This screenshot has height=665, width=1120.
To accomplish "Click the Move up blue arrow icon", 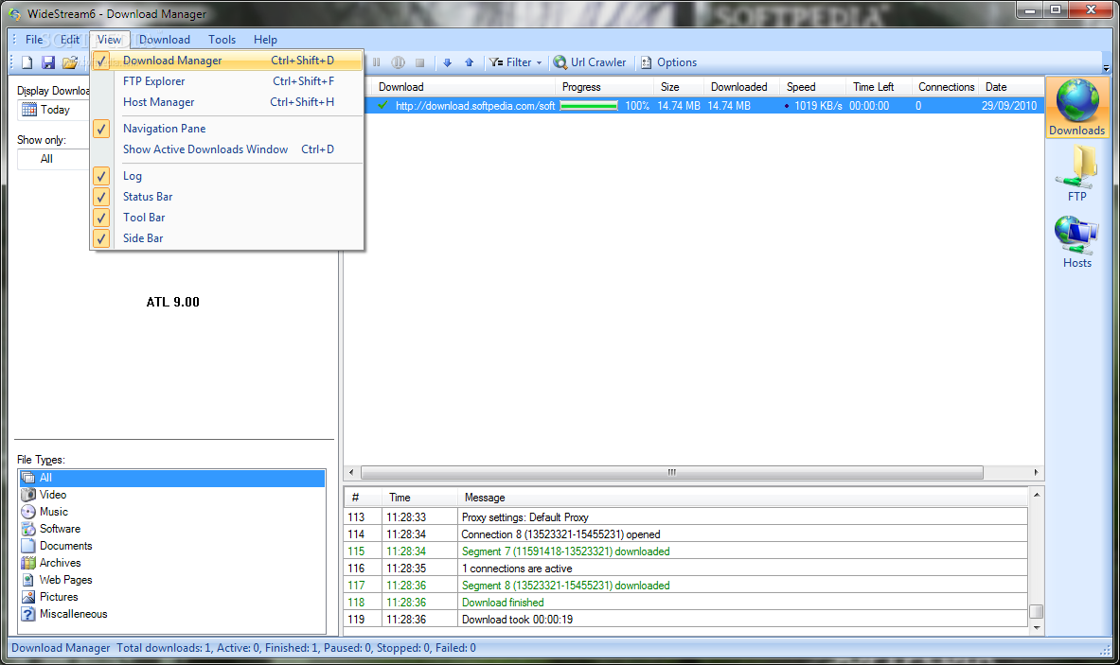I will coord(470,62).
